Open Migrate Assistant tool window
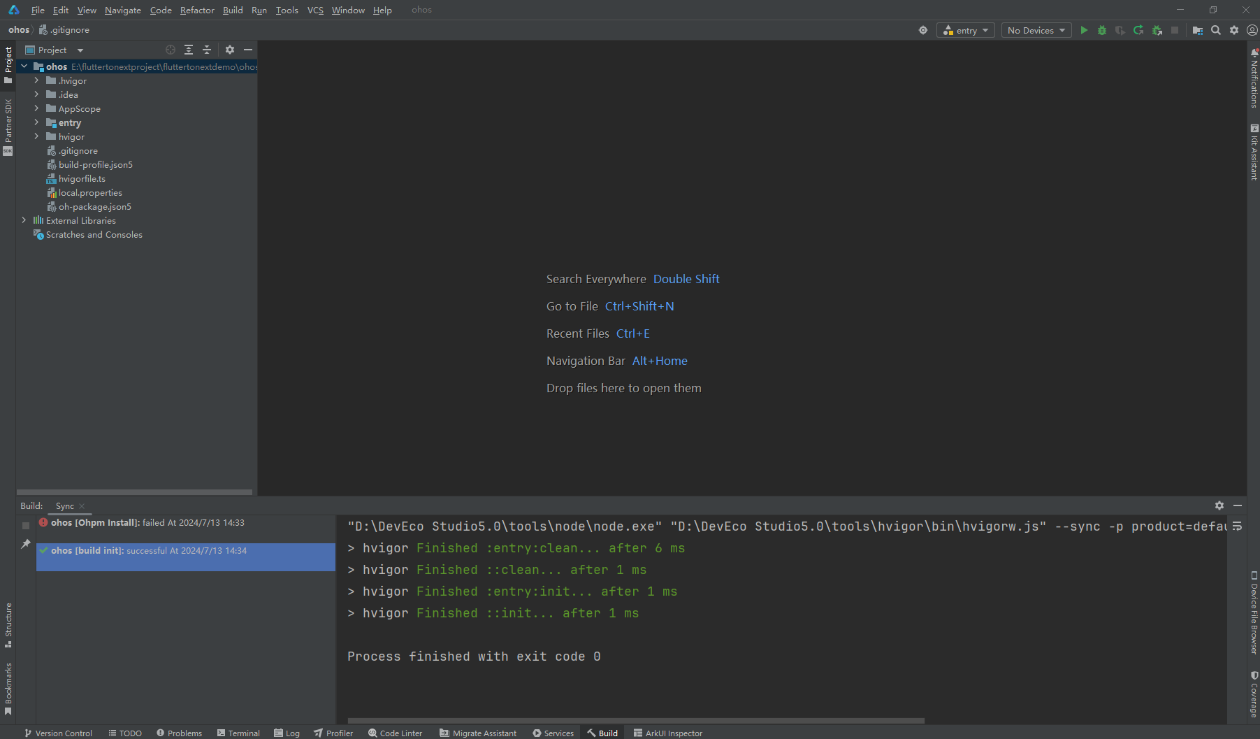 pos(478,733)
